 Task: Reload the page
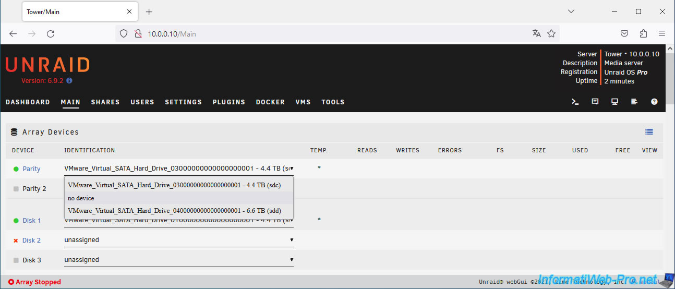51,34
